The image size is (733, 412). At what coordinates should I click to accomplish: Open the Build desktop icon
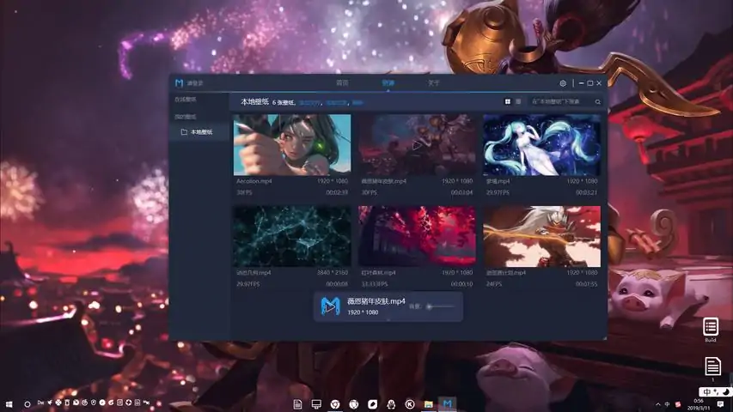[711, 330]
